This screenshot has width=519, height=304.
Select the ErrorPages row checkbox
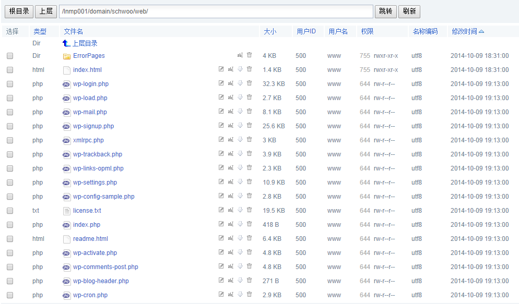(10, 56)
